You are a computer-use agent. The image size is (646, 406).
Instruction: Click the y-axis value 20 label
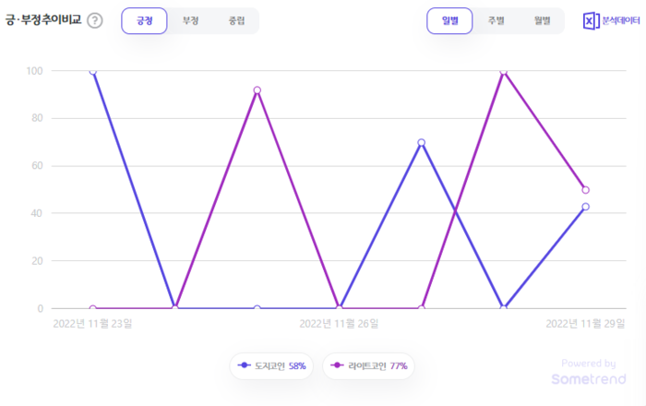[37, 260]
